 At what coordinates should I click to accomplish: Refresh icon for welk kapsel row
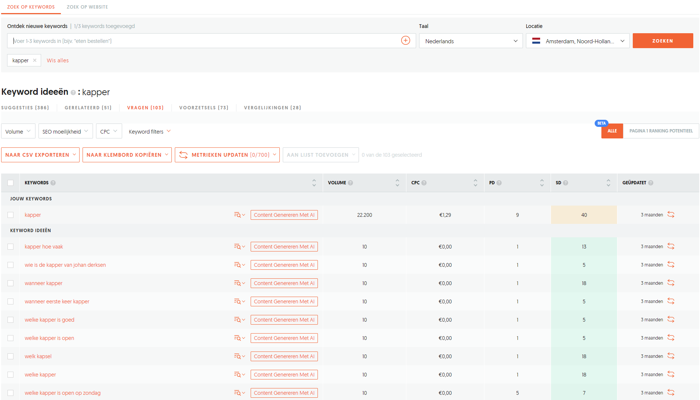(671, 356)
